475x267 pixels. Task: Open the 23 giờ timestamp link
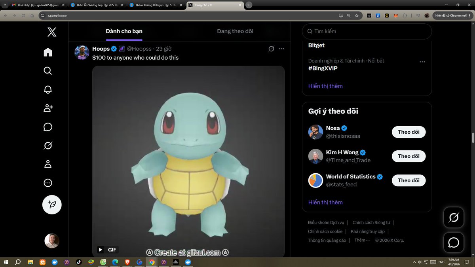(x=163, y=49)
